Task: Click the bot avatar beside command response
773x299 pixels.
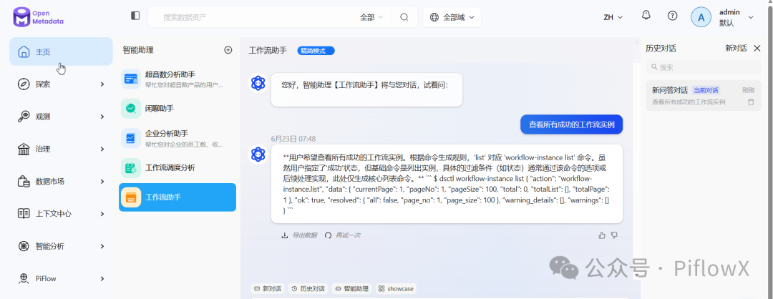Action: tap(258, 155)
